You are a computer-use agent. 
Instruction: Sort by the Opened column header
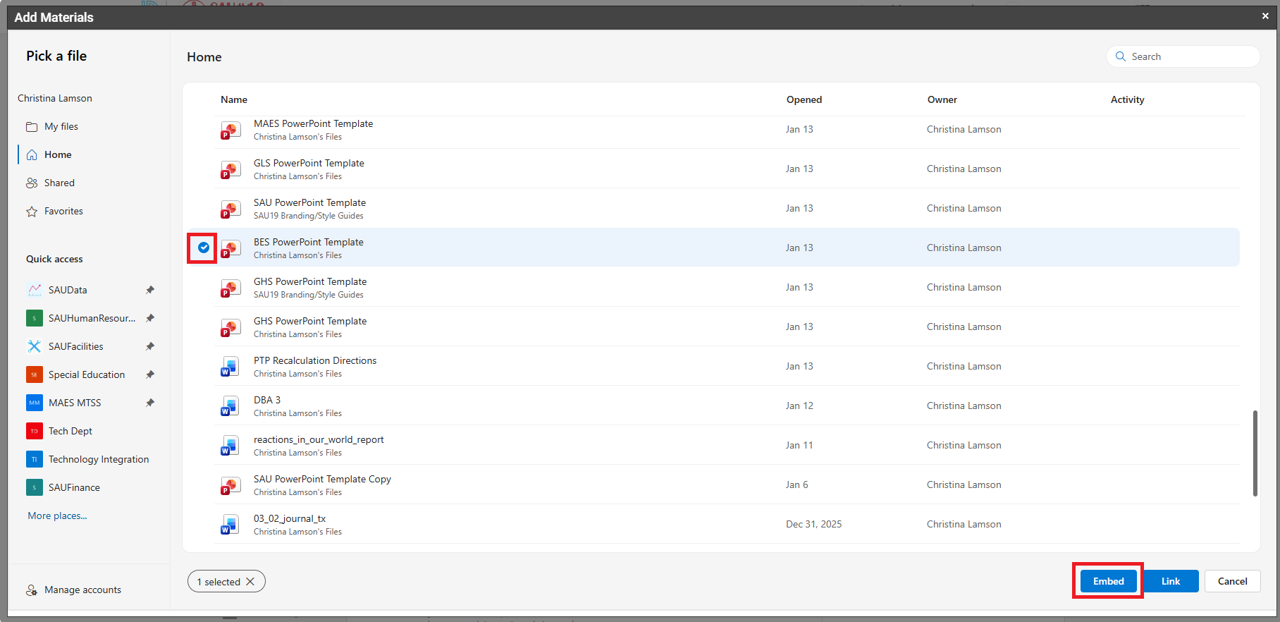[x=804, y=99]
